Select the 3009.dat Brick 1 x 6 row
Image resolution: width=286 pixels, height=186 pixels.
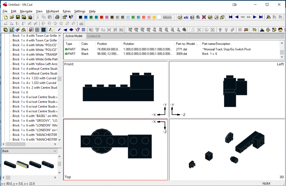click(172, 54)
